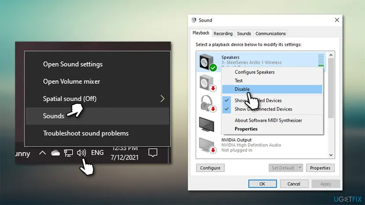Choose bold Properties in context menu

click(x=272, y=129)
